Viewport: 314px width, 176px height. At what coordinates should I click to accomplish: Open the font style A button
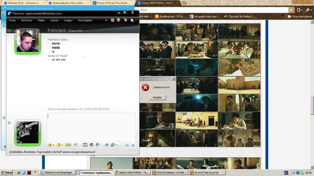[x=133, y=145]
